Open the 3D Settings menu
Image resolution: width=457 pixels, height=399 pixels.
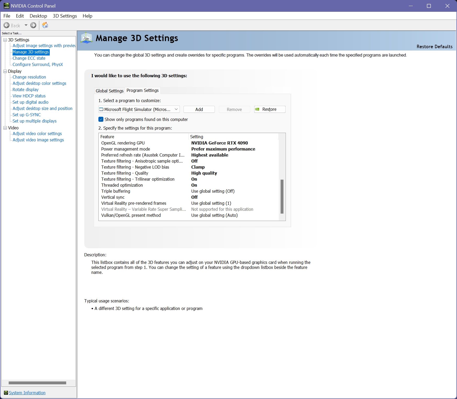(x=65, y=16)
